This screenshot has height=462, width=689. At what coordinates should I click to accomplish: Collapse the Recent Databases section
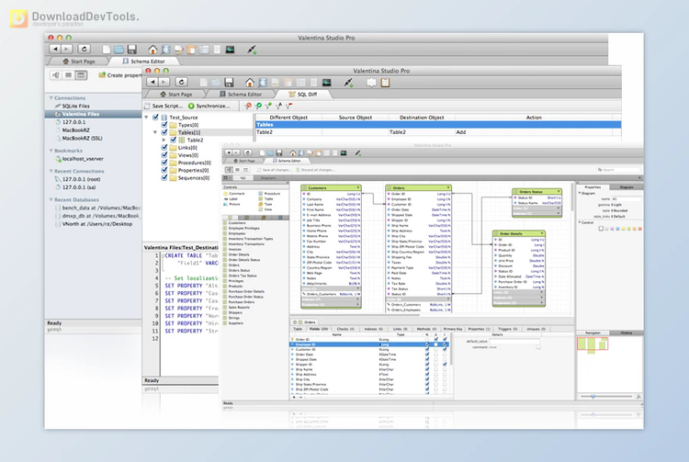(x=51, y=199)
